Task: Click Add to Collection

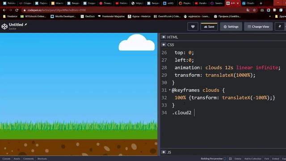Action: click(252, 159)
